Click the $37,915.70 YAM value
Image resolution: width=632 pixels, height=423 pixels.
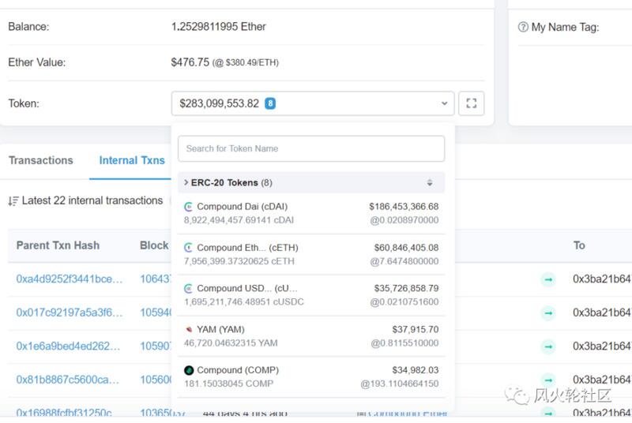(x=416, y=330)
